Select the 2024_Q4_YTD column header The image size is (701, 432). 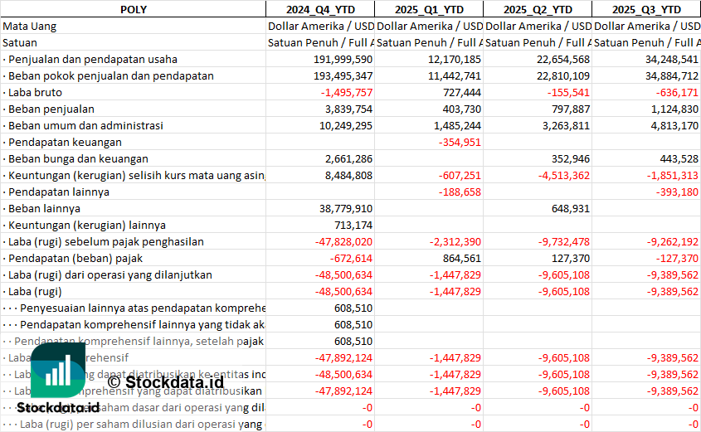pos(320,9)
